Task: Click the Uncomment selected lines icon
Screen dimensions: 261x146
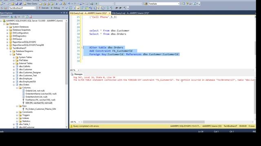Action: 111,8
